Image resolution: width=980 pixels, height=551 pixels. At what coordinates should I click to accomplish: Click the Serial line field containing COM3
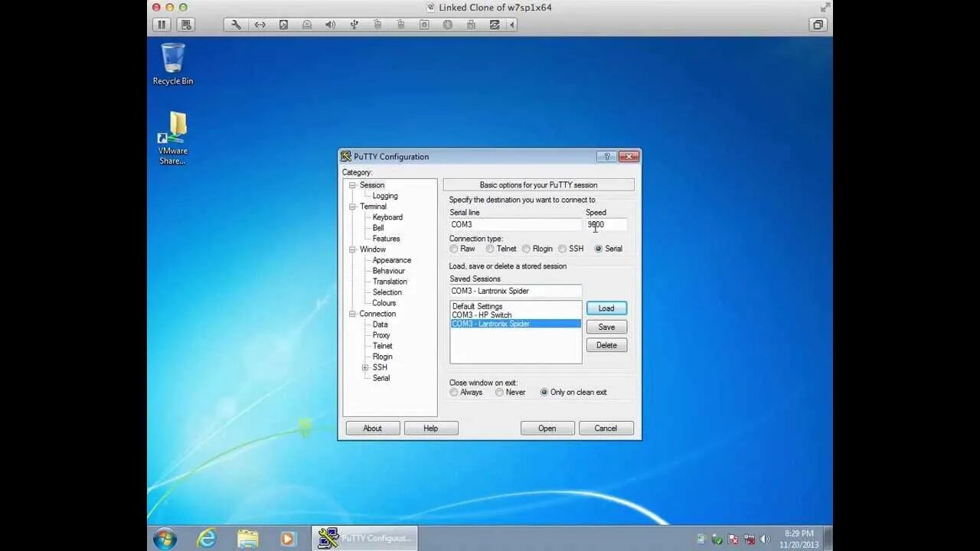click(515, 224)
